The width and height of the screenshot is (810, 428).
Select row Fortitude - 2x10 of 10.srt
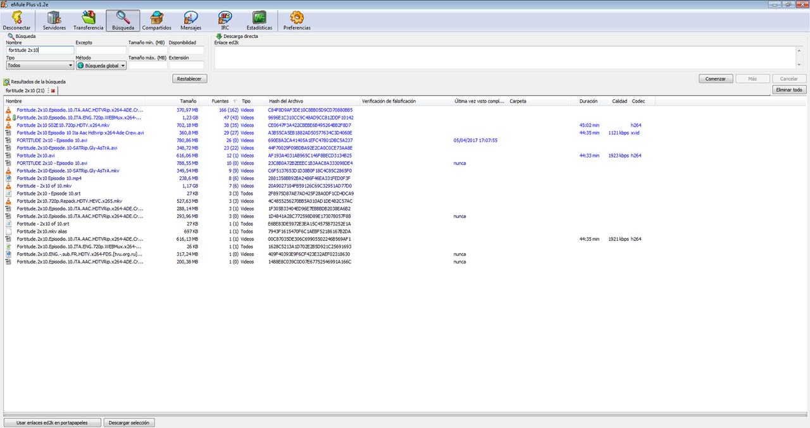(329, 224)
